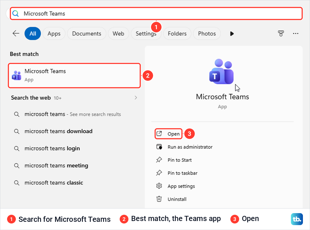Click the Best match heading
Screen dimensions: 310x230
[24, 54]
